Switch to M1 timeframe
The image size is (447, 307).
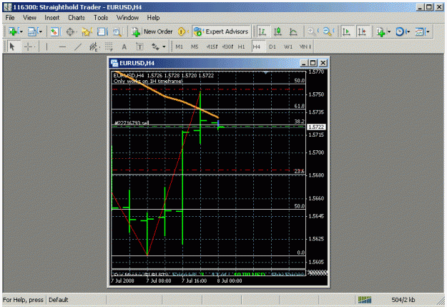click(179, 47)
